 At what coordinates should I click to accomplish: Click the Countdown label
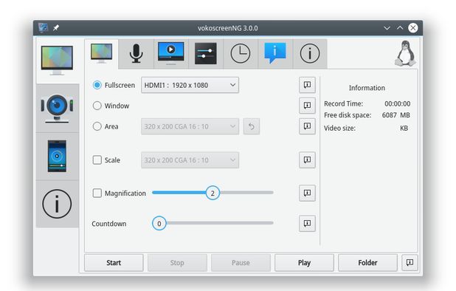pyautogui.click(x=109, y=224)
